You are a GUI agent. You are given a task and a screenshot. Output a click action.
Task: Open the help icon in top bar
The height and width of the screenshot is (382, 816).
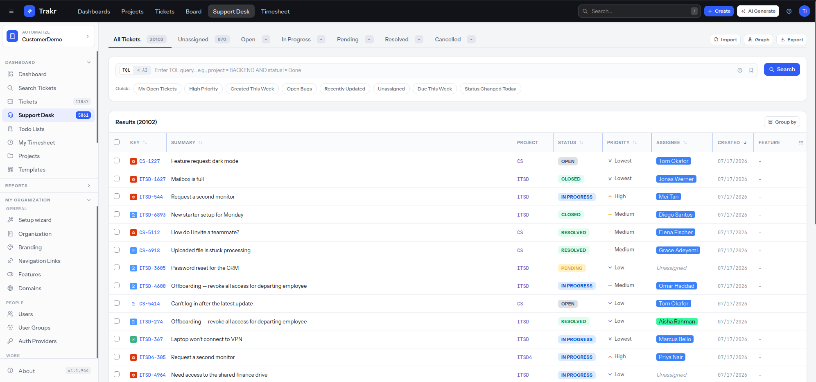pyautogui.click(x=789, y=11)
